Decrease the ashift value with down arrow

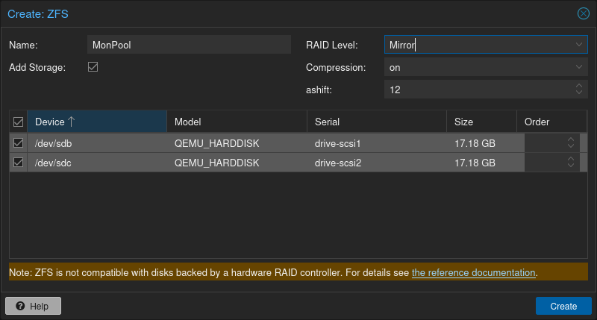coord(579,92)
